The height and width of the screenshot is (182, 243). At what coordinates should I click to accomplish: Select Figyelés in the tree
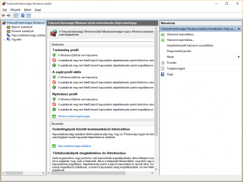coord(17,39)
